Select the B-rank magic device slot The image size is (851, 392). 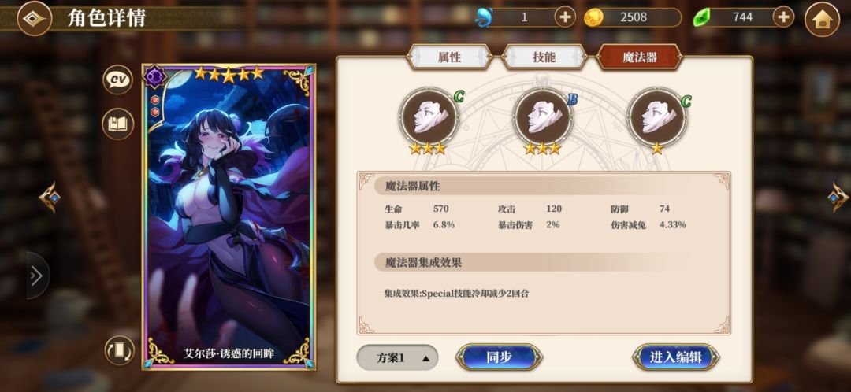[x=543, y=117]
